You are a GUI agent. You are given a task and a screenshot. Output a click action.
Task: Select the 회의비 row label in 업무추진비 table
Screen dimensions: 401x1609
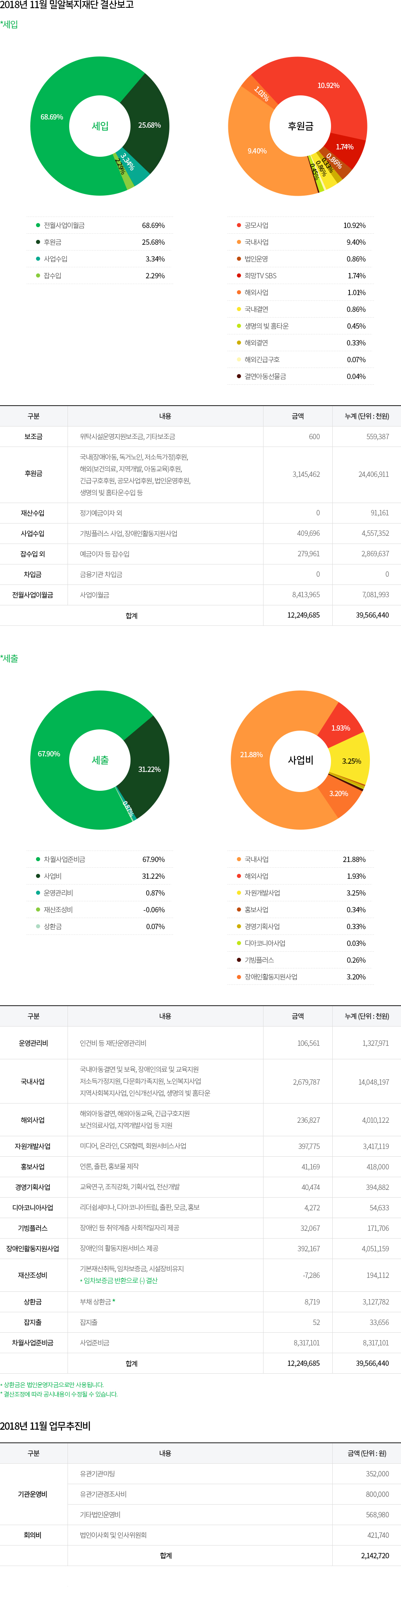click(x=33, y=1535)
